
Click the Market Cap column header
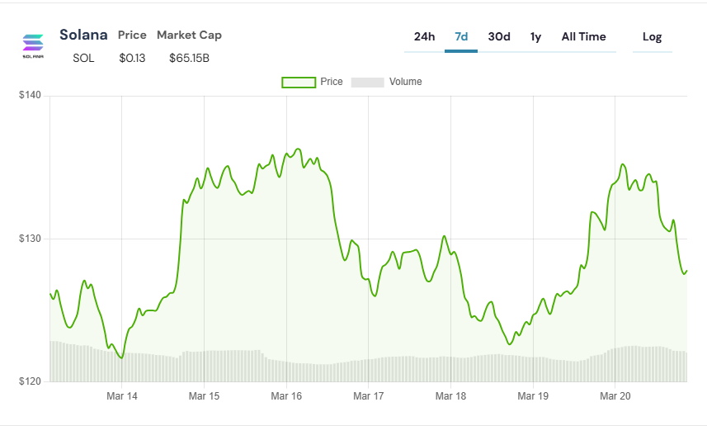[189, 35]
